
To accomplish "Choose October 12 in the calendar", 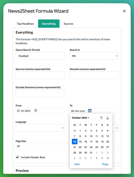I will coord(102,136).
